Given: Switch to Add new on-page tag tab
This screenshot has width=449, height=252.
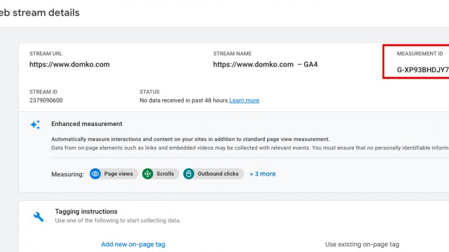Looking at the screenshot, I should pyautogui.click(x=137, y=244).
